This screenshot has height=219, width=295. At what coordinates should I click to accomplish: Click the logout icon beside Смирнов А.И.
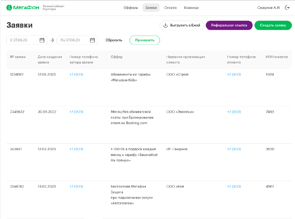coord(287,8)
